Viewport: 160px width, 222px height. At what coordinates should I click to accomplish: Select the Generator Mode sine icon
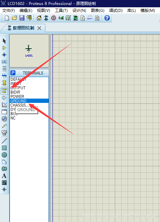click(x=4, y=119)
